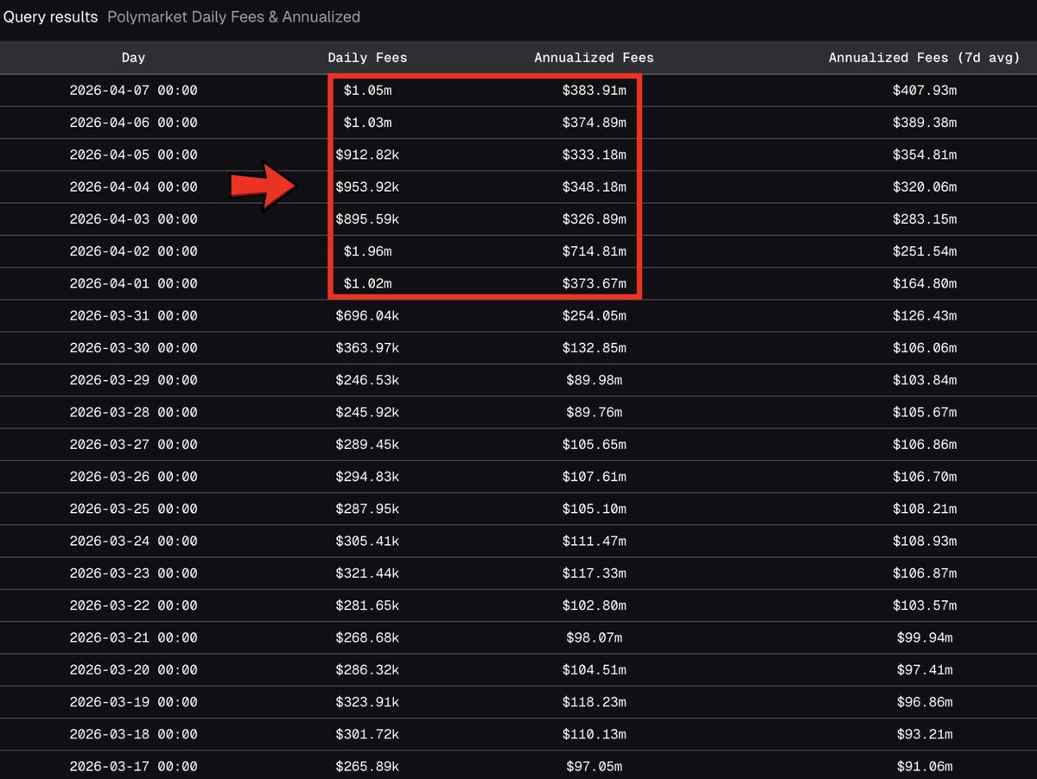Select the $305.41k daily fees cell
The height and width of the screenshot is (779, 1037).
[x=367, y=541]
